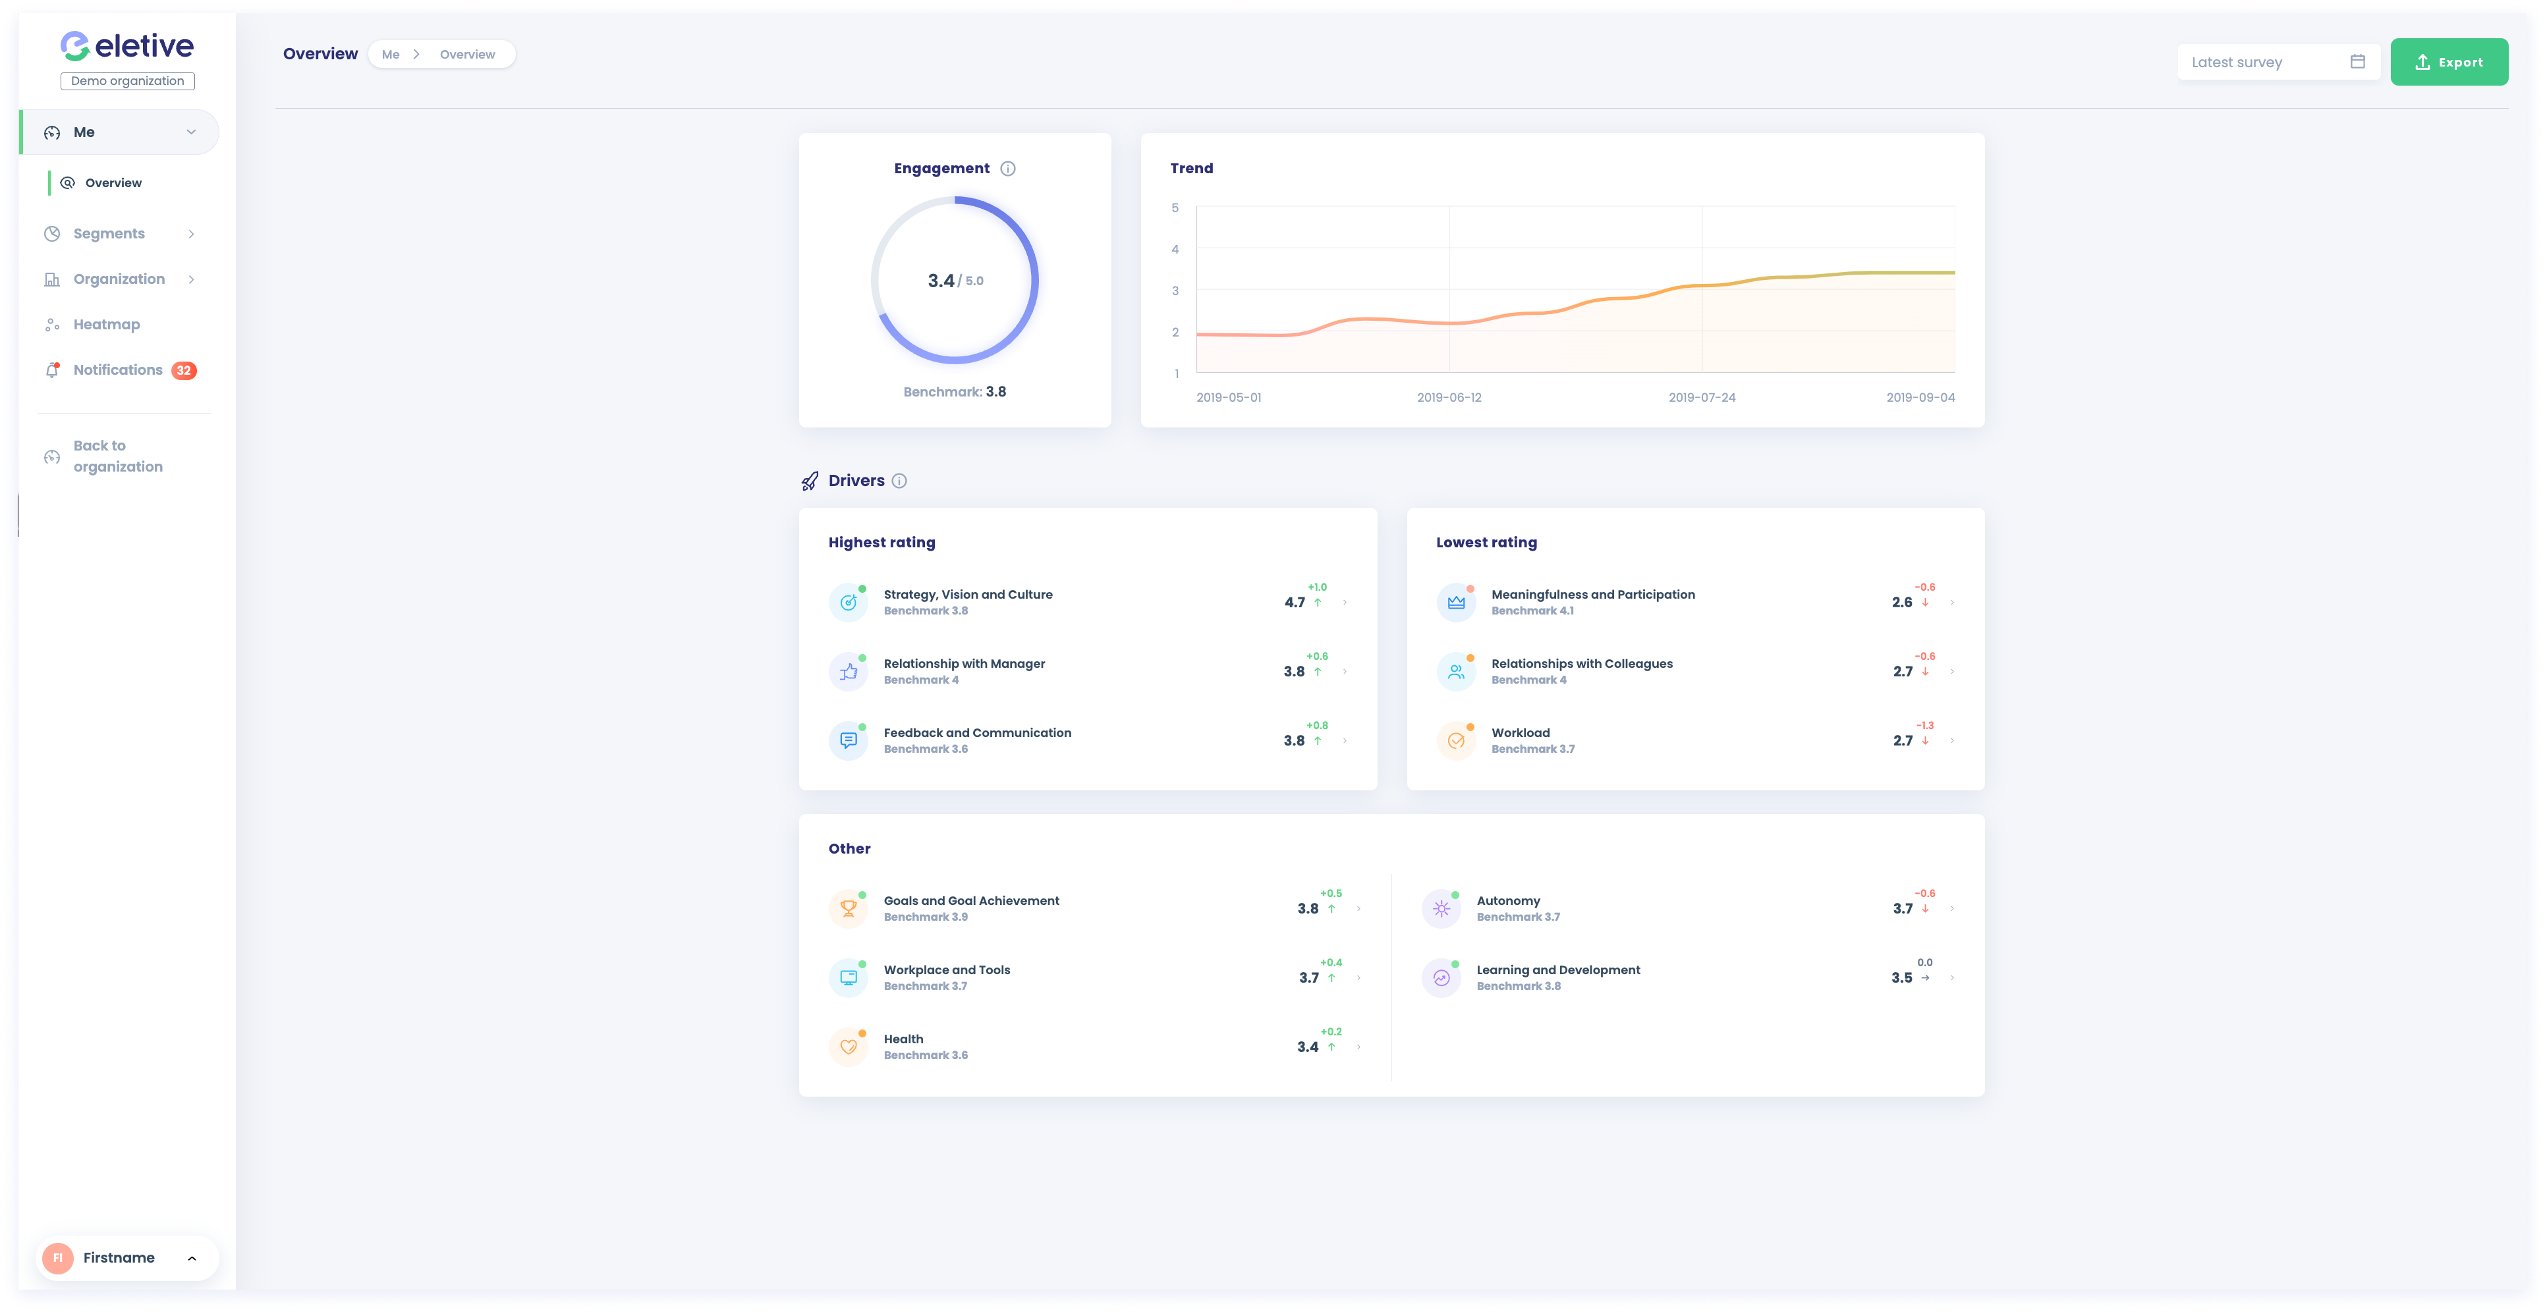The height and width of the screenshot is (1312, 2545).
Task: Expand the Organization menu chevron
Action: click(190, 279)
